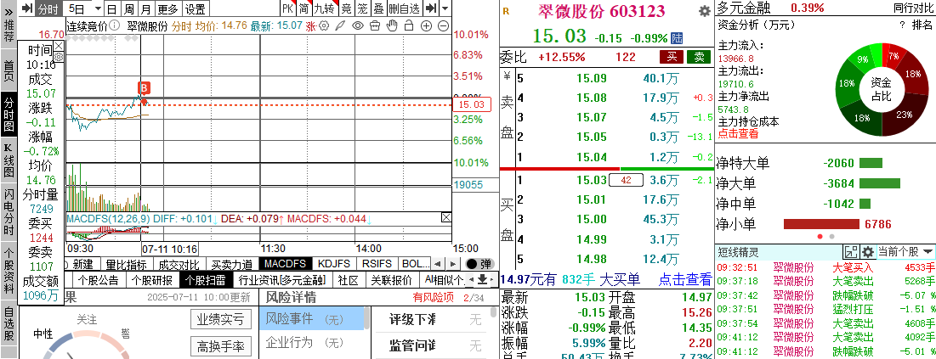Switch to 周 weekly K-line

pos(129,8)
